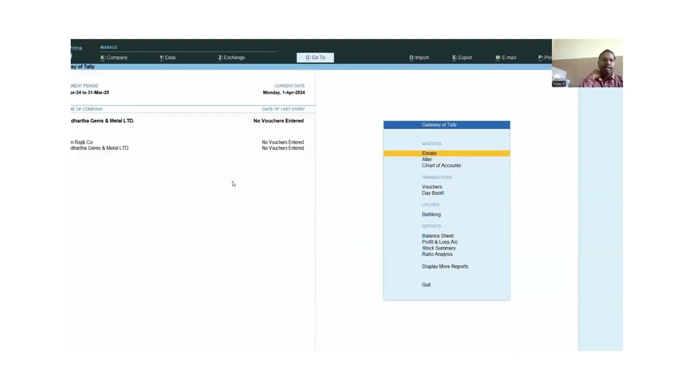Click No Vouchers Entered in bold row
The image size is (693, 390).
tap(278, 121)
